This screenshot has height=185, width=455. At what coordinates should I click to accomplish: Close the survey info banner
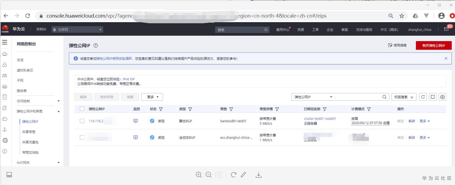coord(446,58)
